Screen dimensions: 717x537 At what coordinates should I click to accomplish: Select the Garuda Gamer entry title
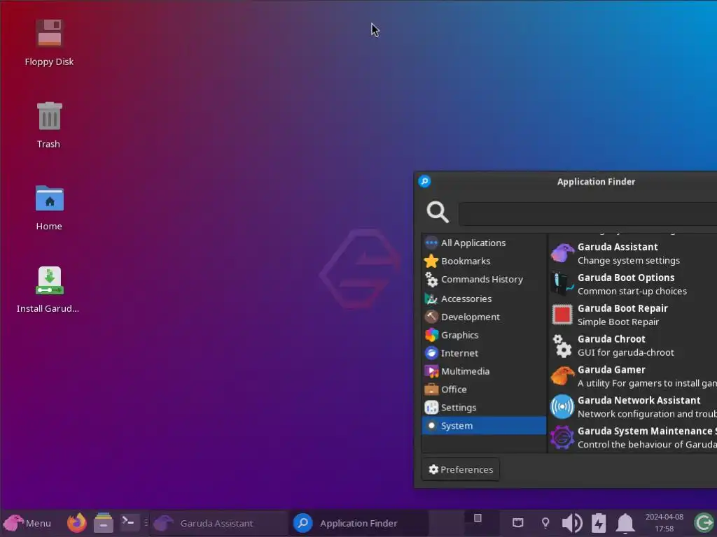pyautogui.click(x=611, y=369)
